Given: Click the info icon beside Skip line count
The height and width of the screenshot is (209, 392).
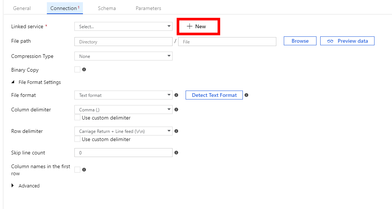Looking at the screenshot, I should coord(176,153).
